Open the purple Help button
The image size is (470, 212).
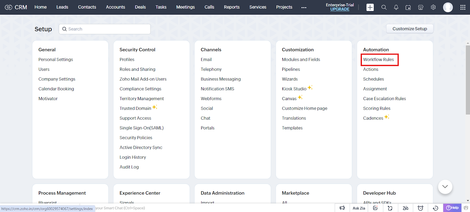pyautogui.click(x=452, y=208)
